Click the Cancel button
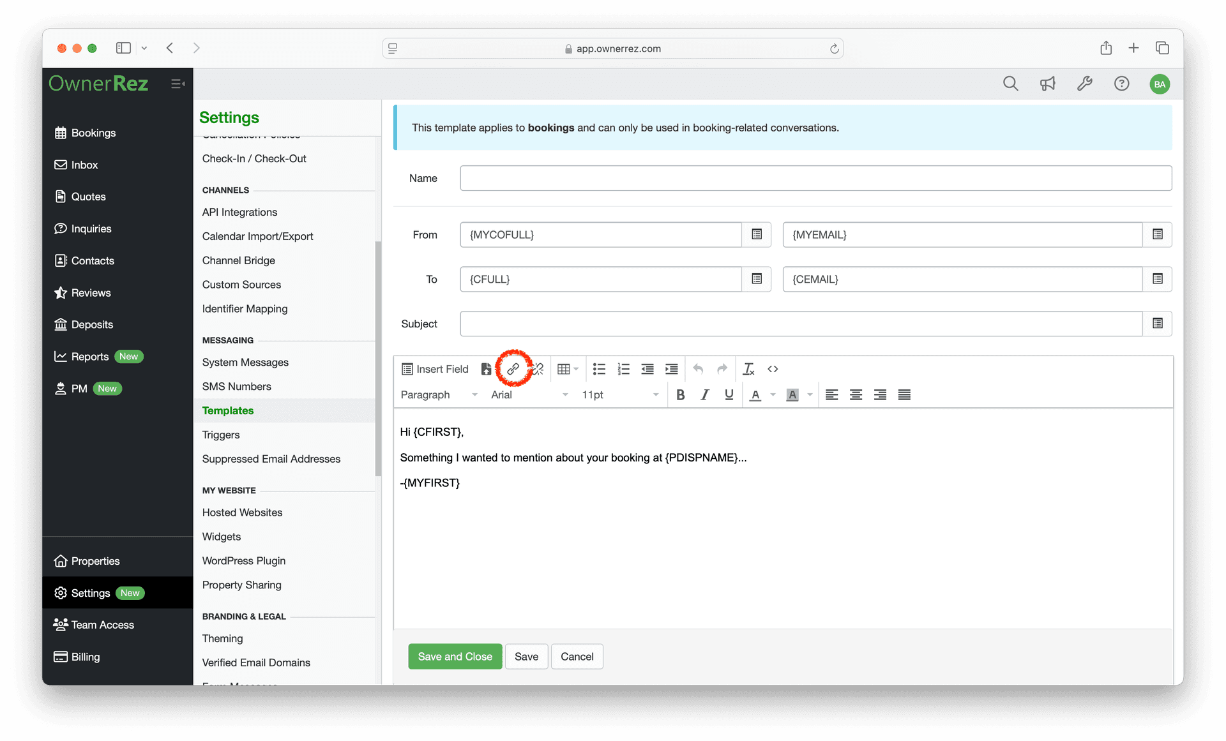Screen dimensions: 1226x741 [x=576, y=656]
